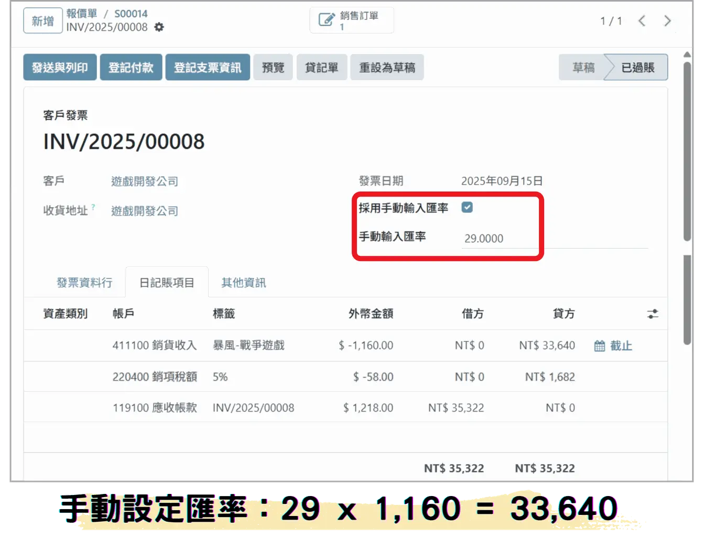Click the calendar icon next to 截止
The width and height of the screenshot is (705, 549).
coord(599,346)
